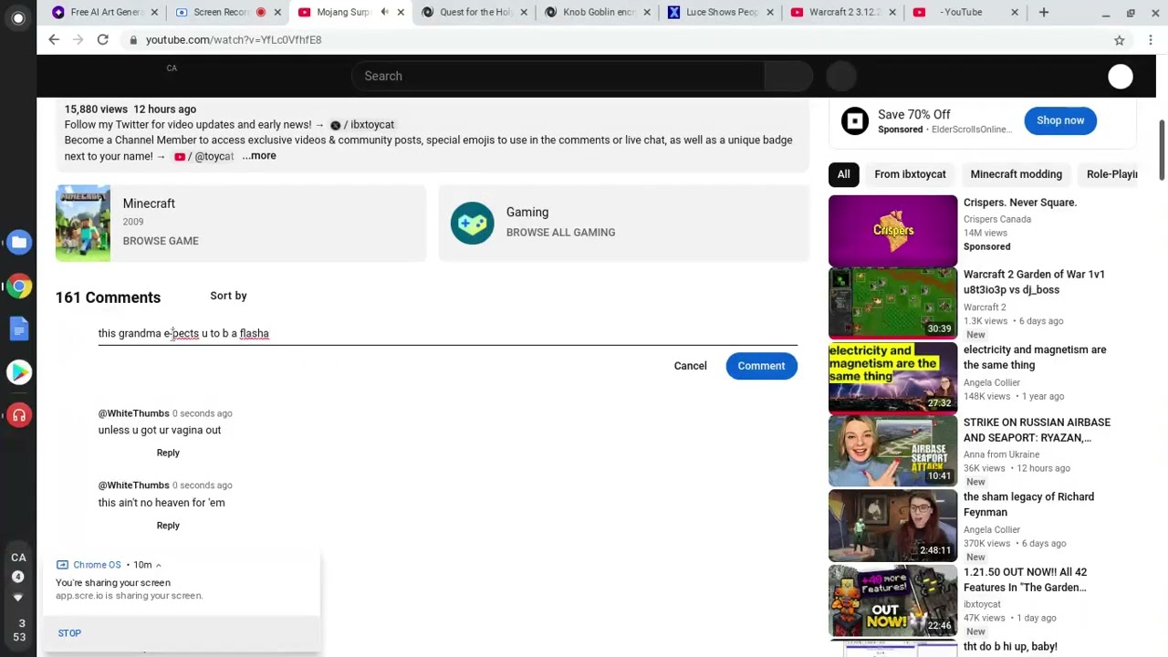Open the Play Store shelf icon

pos(18,371)
